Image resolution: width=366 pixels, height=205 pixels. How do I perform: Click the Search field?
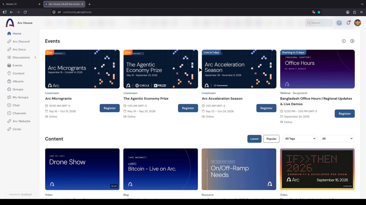pyautogui.click(x=319, y=23)
